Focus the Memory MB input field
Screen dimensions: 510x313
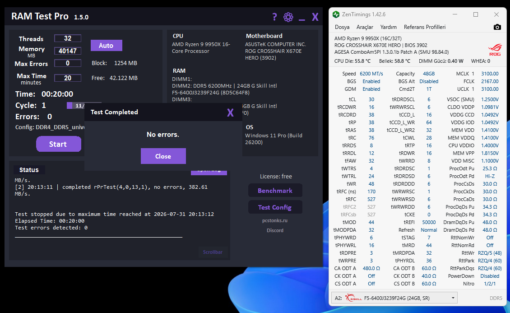68,51
